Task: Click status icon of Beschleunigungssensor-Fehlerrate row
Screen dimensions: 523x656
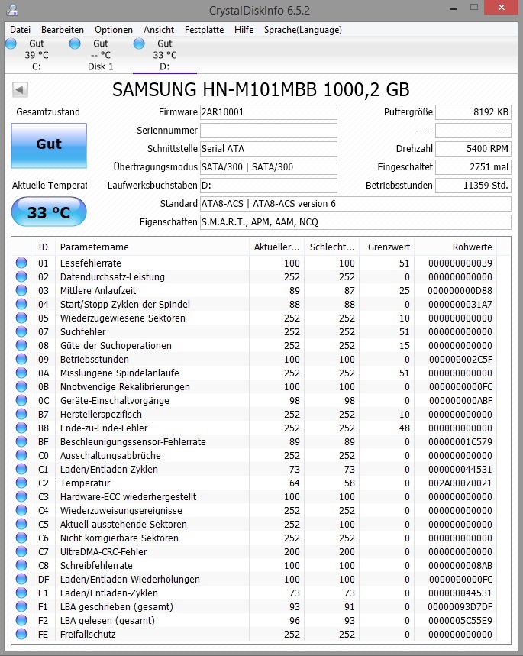Action: coord(21,441)
